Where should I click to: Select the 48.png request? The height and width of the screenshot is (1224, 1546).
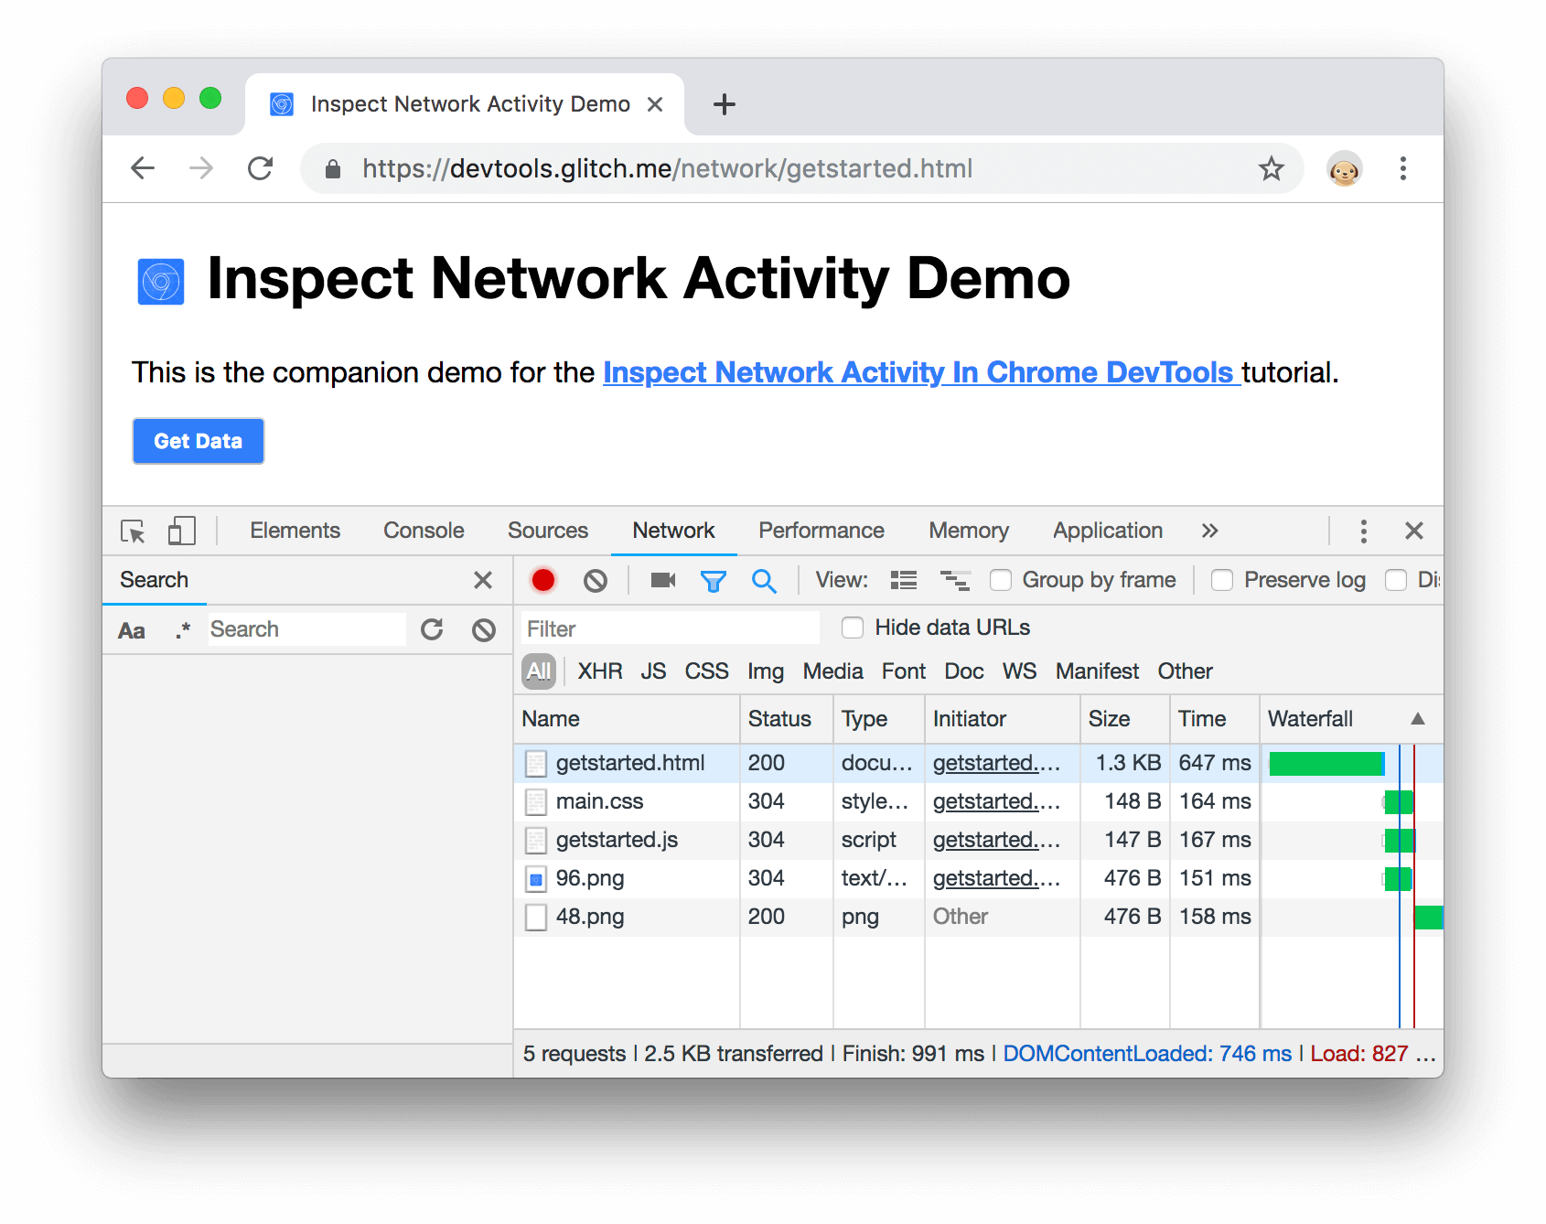click(978, 917)
